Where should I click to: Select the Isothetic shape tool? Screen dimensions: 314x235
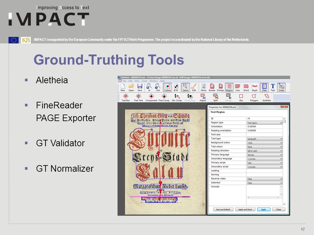tap(267, 98)
